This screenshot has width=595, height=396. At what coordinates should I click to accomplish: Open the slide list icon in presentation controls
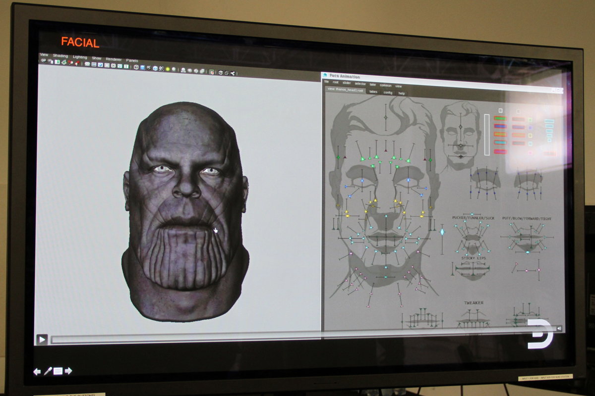click(x=58, y=371)
